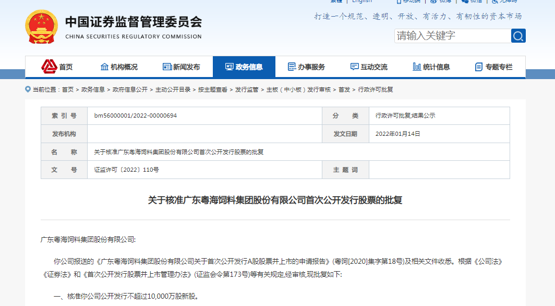Click the addressee line 广东粤海饲料集团股份有限公司:
Screen dimensions: 555x306
click(x=88, y=239)
